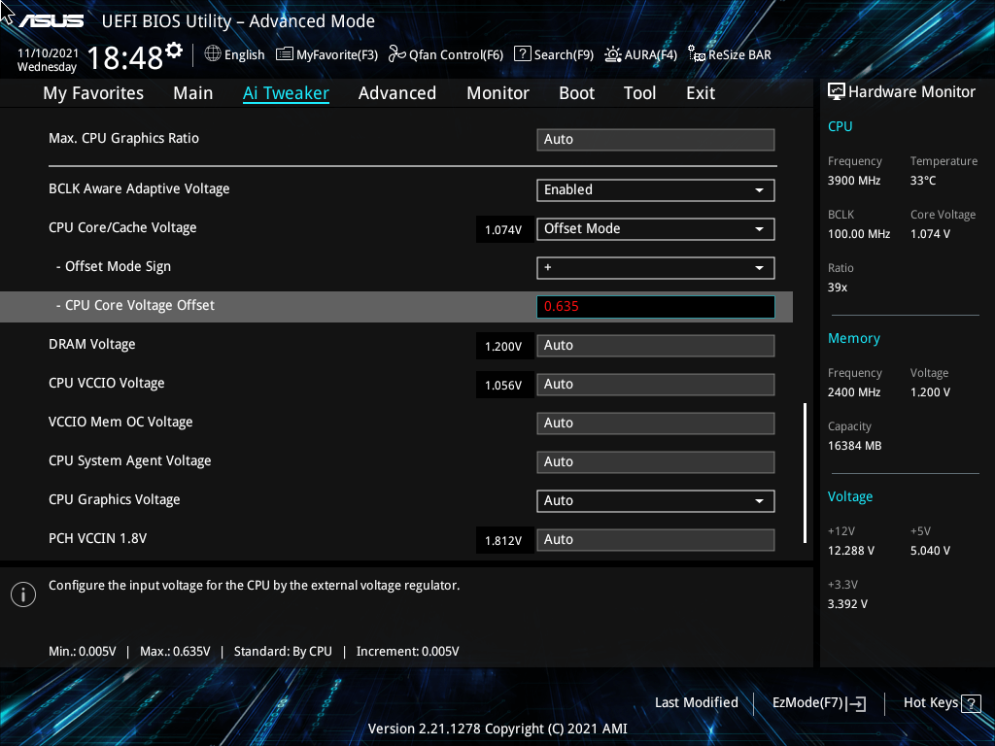The height and width of the screenshot is (746, 995).
Task: Switch to the Main tab
Action: tap(193, 93)
